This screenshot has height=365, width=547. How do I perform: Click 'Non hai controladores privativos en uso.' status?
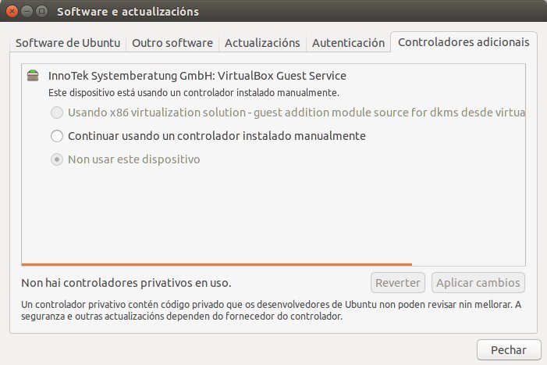tap(126, 283)
